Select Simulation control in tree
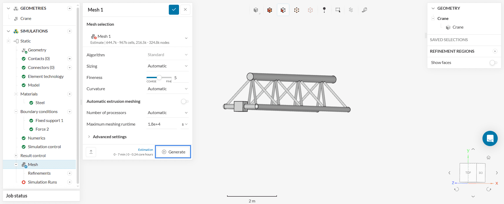Image resolution: width=504 pixels, height=204 pixels. [44, 147]
